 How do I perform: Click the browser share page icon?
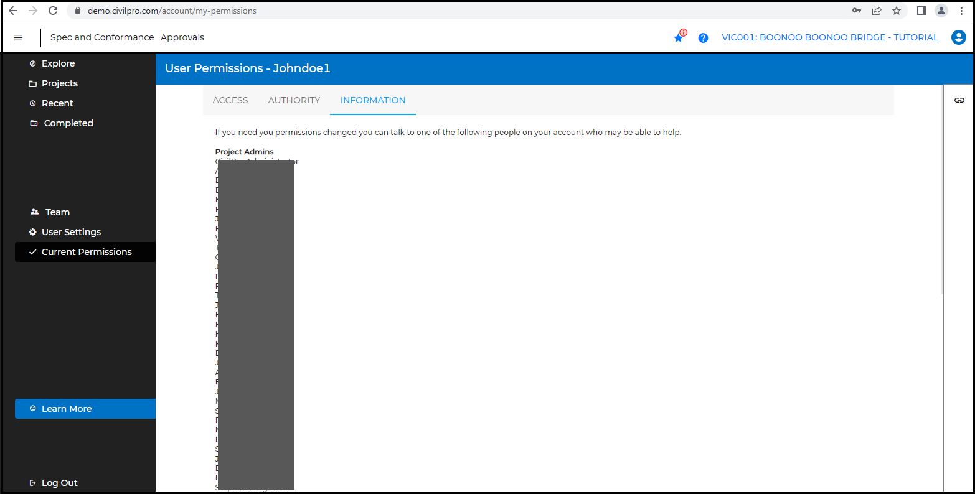(877, 11)
